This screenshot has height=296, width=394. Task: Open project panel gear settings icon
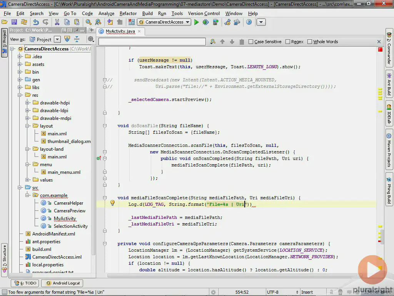point(90,39)
